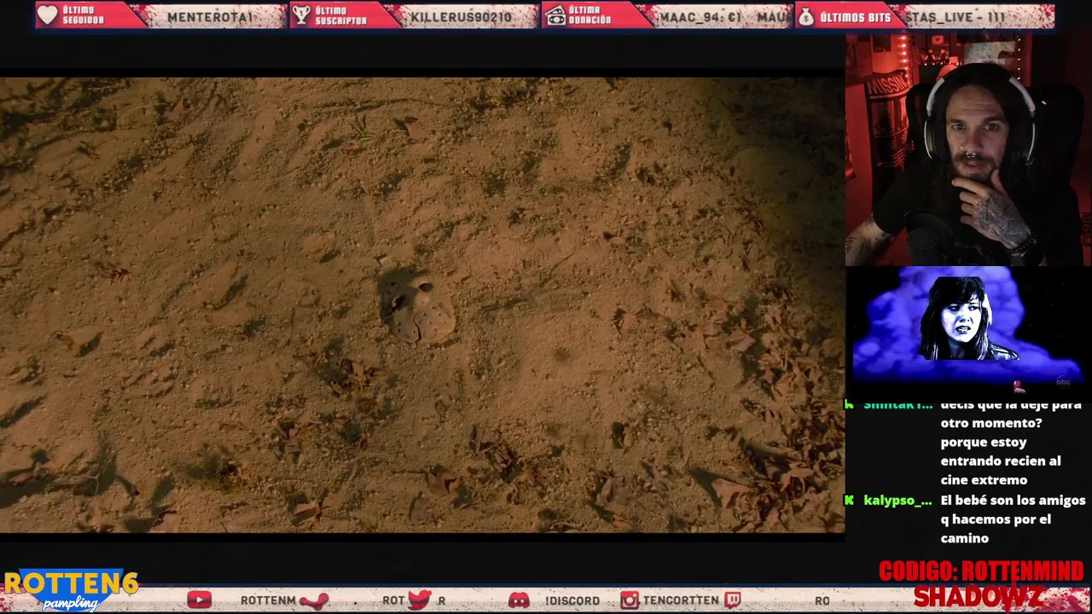1092x614 pixels.
Task: Open the Instagram camera icon
Action: pyautogui.click(x=630, y=600)
